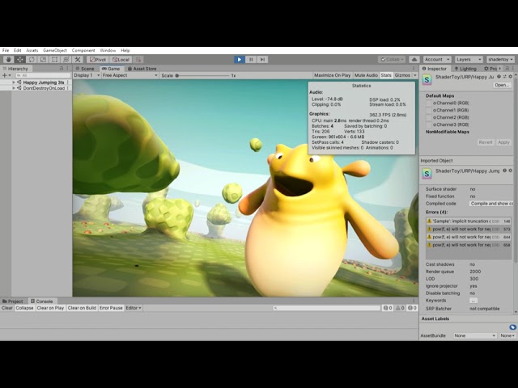Open the Account dropdown
The height and width of the screenshot is (388, 518).
pyautogui.click(x=437, y=59)
